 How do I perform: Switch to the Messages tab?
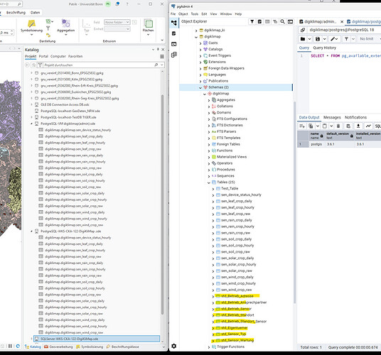pyautogui.click(x=332, y=117)
